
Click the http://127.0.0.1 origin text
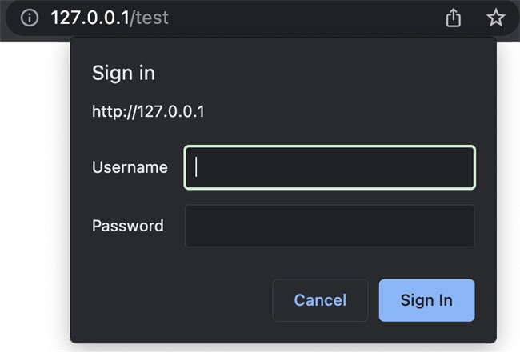coord(148,111)
